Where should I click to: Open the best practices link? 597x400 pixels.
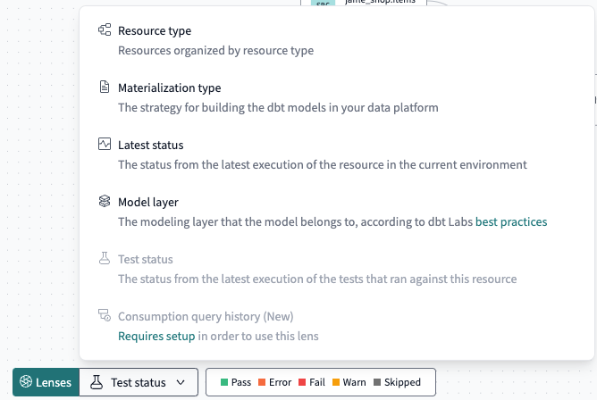point(511,221)
